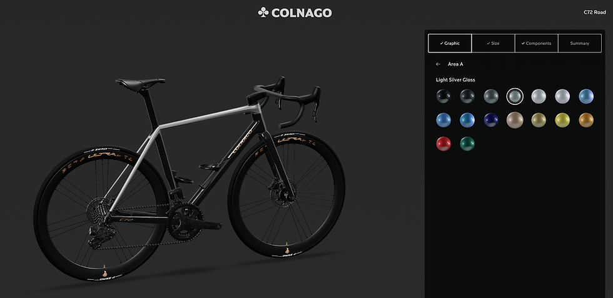613x298 pixels.
Task: Select the beige champagne swatch
Action: [x=515, y=120]
